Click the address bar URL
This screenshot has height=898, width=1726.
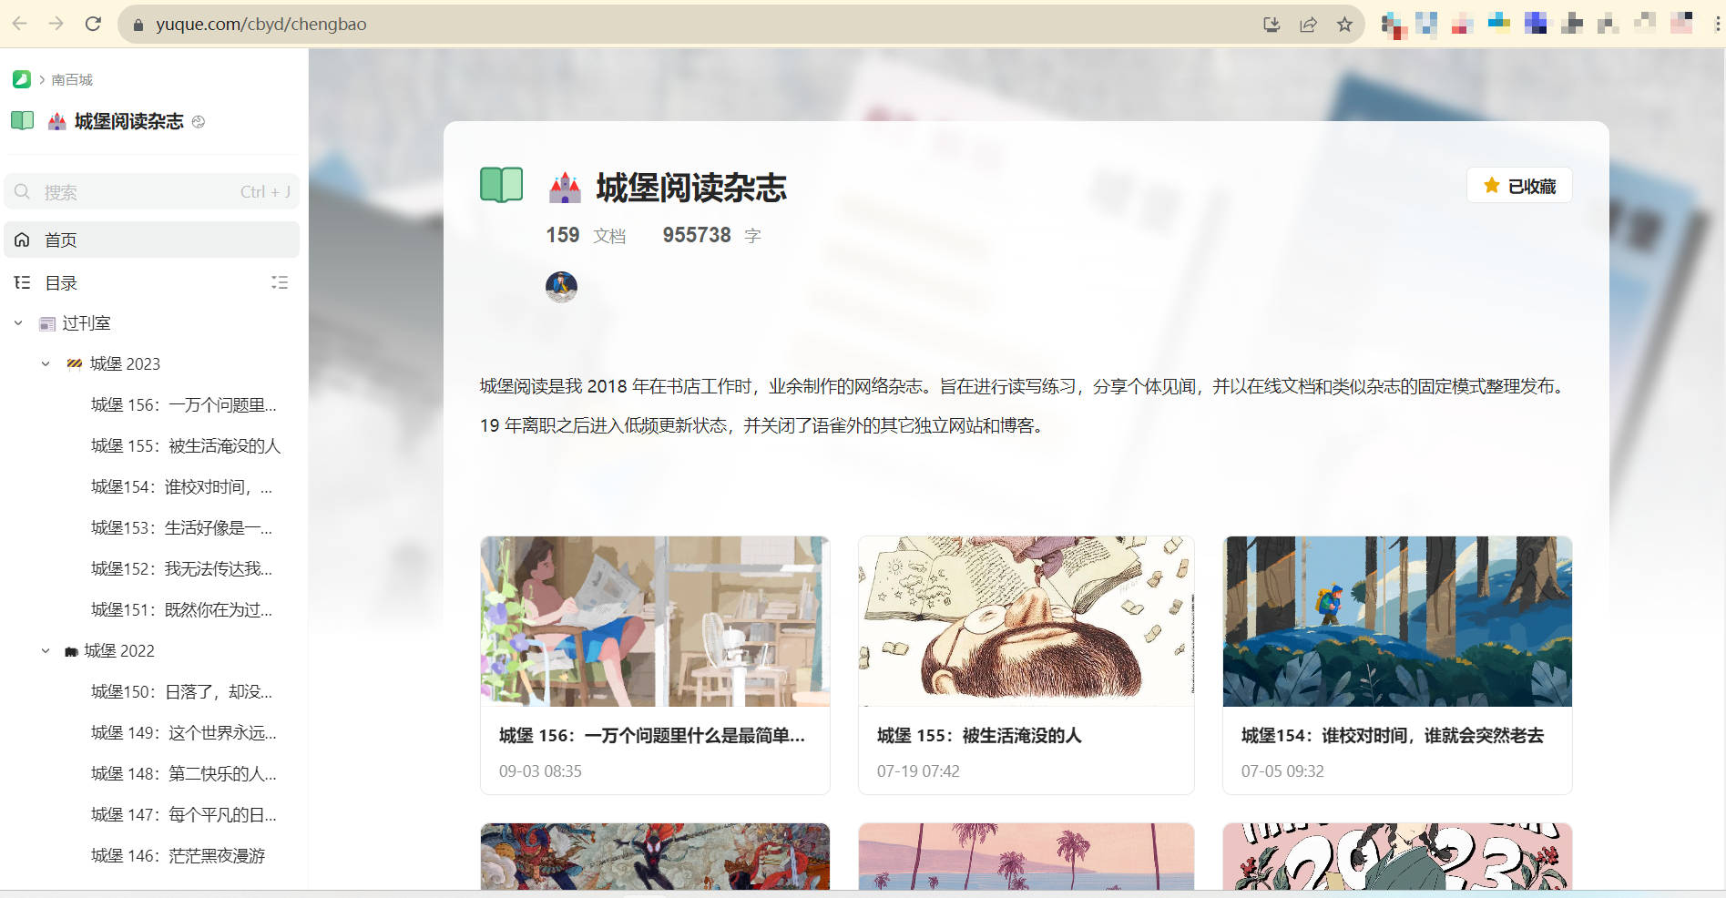[x=261, y=25]
